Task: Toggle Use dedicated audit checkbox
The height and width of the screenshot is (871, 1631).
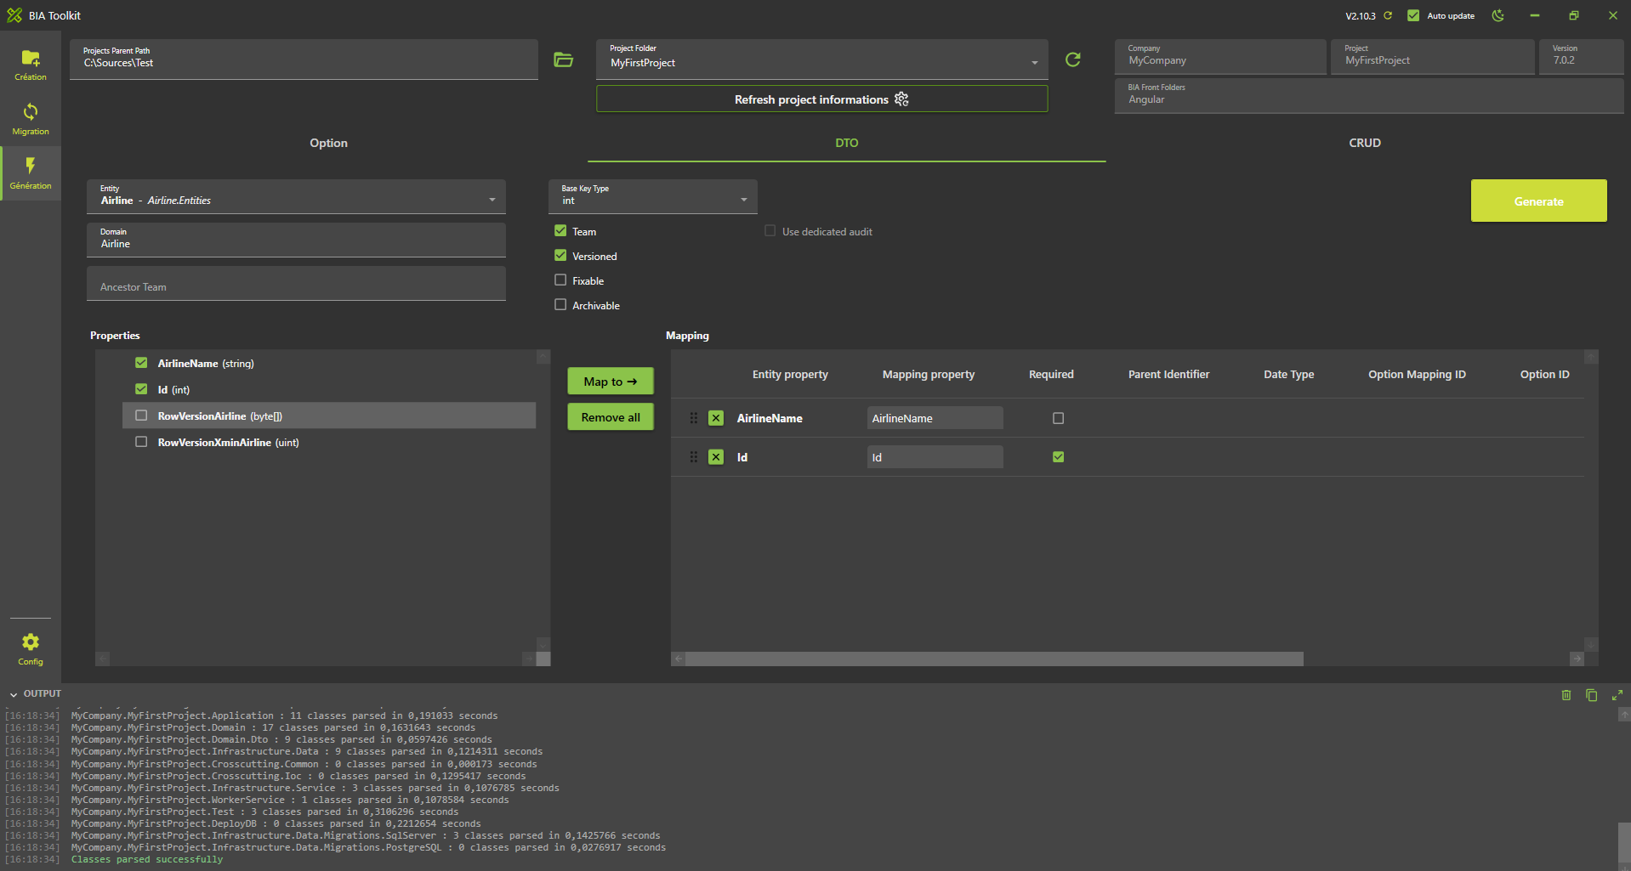Action: click(770, 230)
